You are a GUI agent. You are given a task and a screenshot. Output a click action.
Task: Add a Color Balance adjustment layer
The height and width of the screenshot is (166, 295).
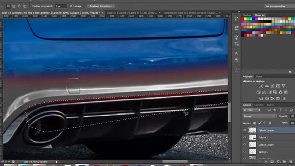tap(264, 92)
